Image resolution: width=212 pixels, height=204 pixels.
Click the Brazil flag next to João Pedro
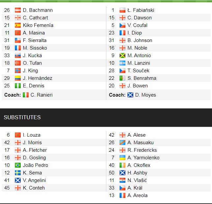click(x=18, y=165)
